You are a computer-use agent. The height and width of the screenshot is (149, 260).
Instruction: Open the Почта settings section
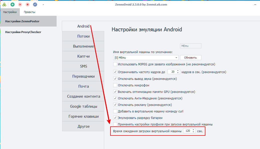click(x=83, y=86)
